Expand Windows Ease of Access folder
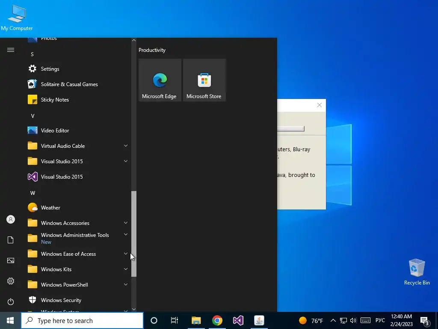Screen dimensions: 438x329 point(126,254)
